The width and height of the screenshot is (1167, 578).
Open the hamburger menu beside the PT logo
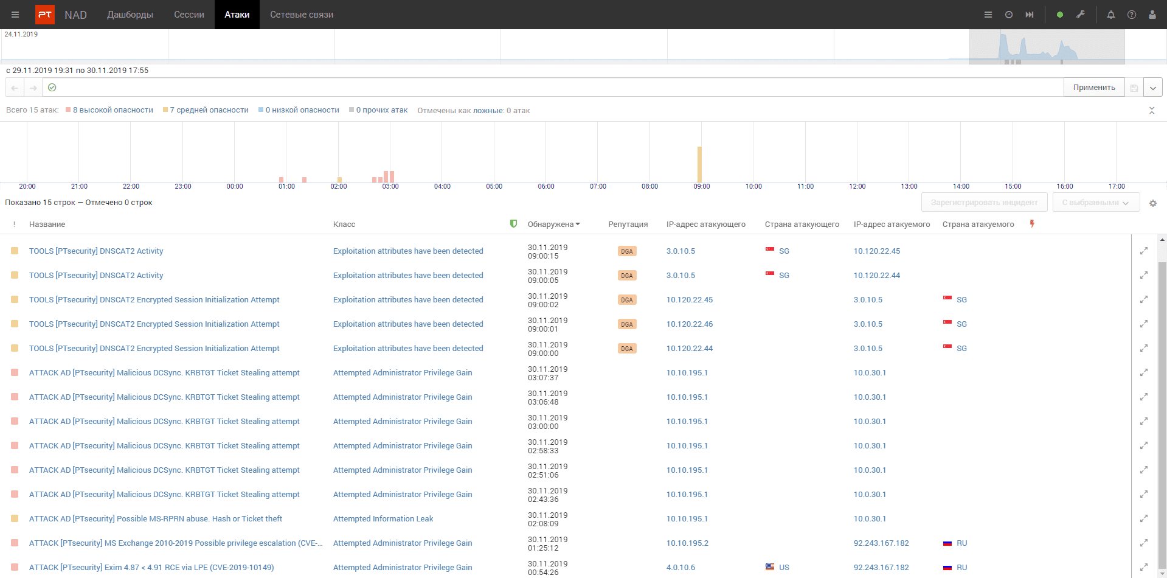click(x=15, y=15)
